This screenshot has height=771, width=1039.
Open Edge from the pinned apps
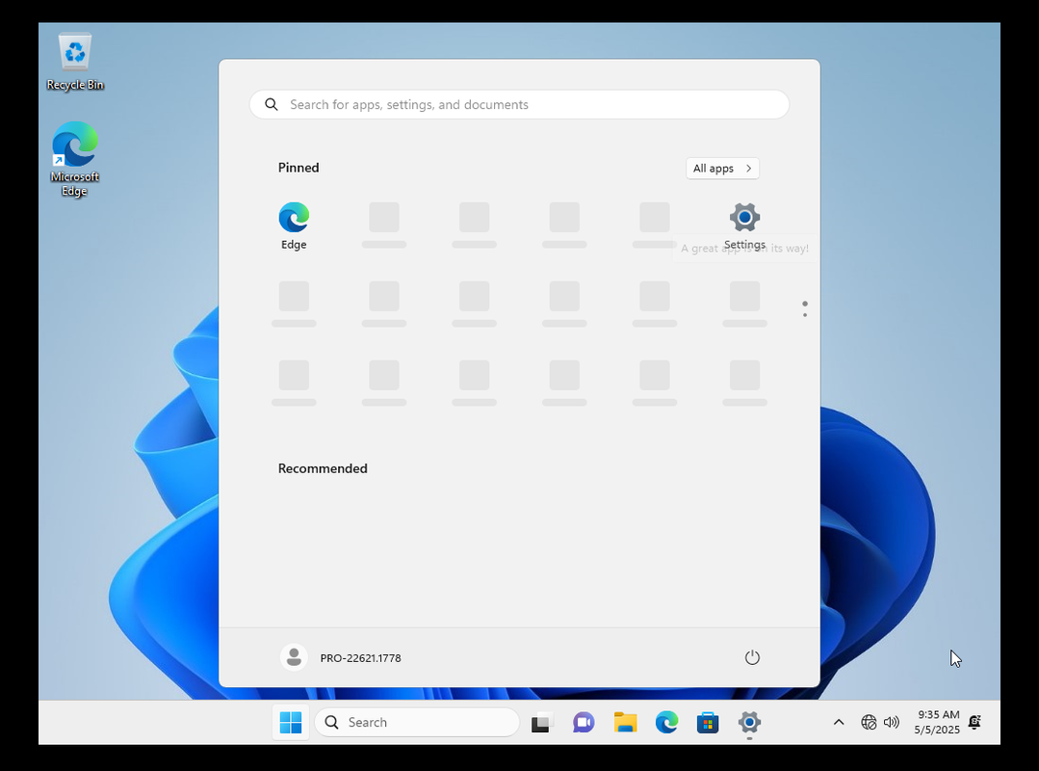click(294, 226)
